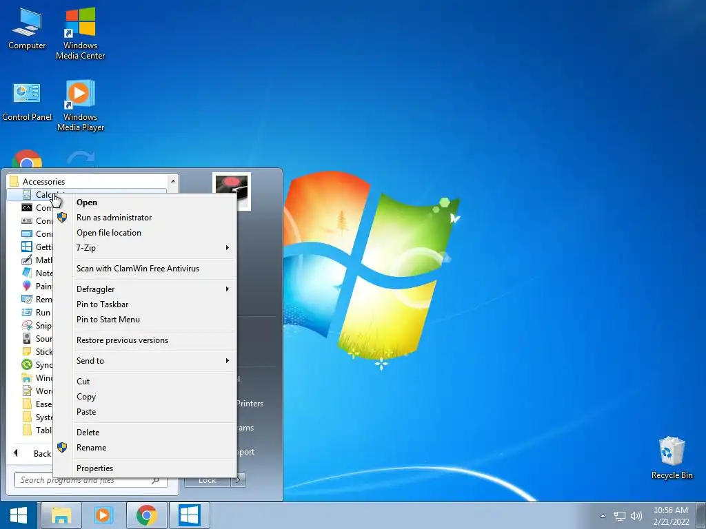Click the Paint icon in Accessories
The width and height of the screenshot is (706, 529).
pos(27,286)
